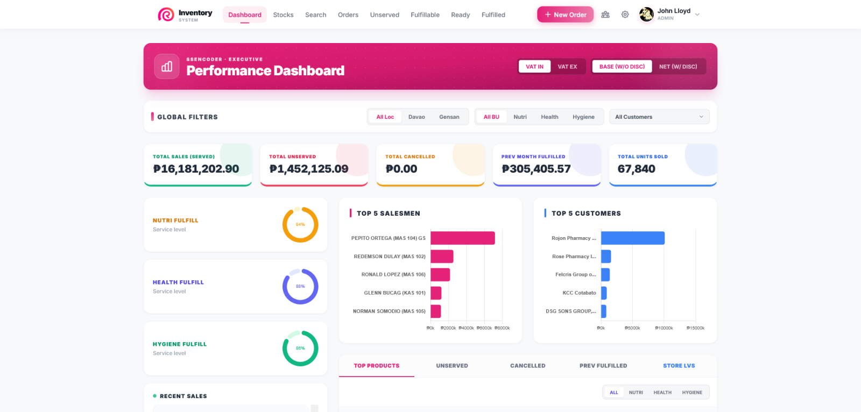This screenshot has width=861, height=412.
Task: Go to the Dashboard nav tab
Action: (x=245, y=15)
